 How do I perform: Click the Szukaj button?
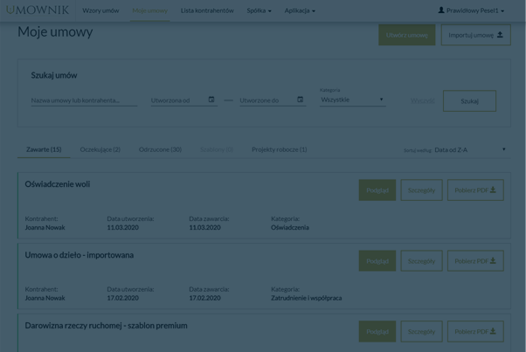[470, 101]
